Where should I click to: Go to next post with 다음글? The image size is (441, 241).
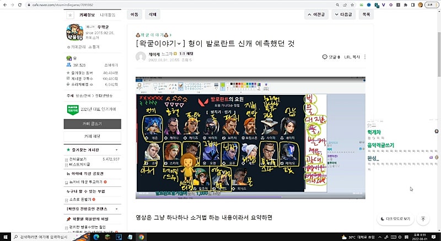343,14
